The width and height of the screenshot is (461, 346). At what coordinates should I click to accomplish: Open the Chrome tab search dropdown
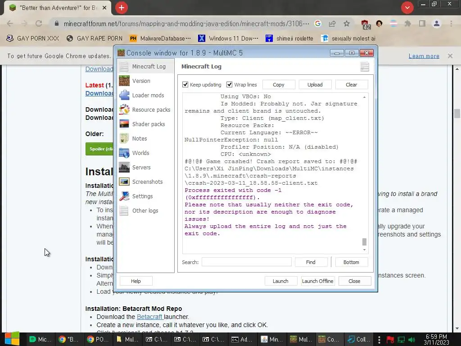(407, 8)
